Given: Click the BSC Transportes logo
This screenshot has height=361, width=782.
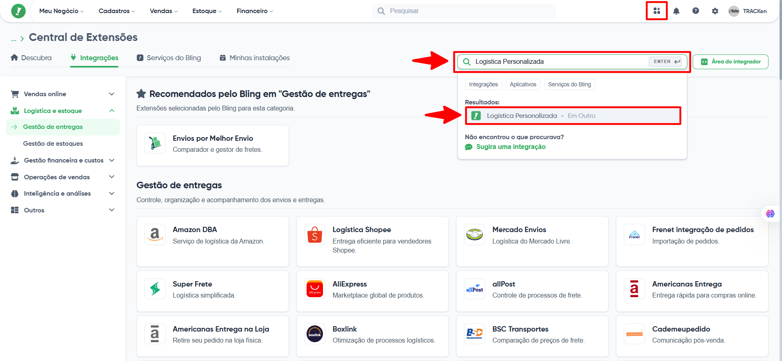Looking at the screenshot, I should (475, 334).
